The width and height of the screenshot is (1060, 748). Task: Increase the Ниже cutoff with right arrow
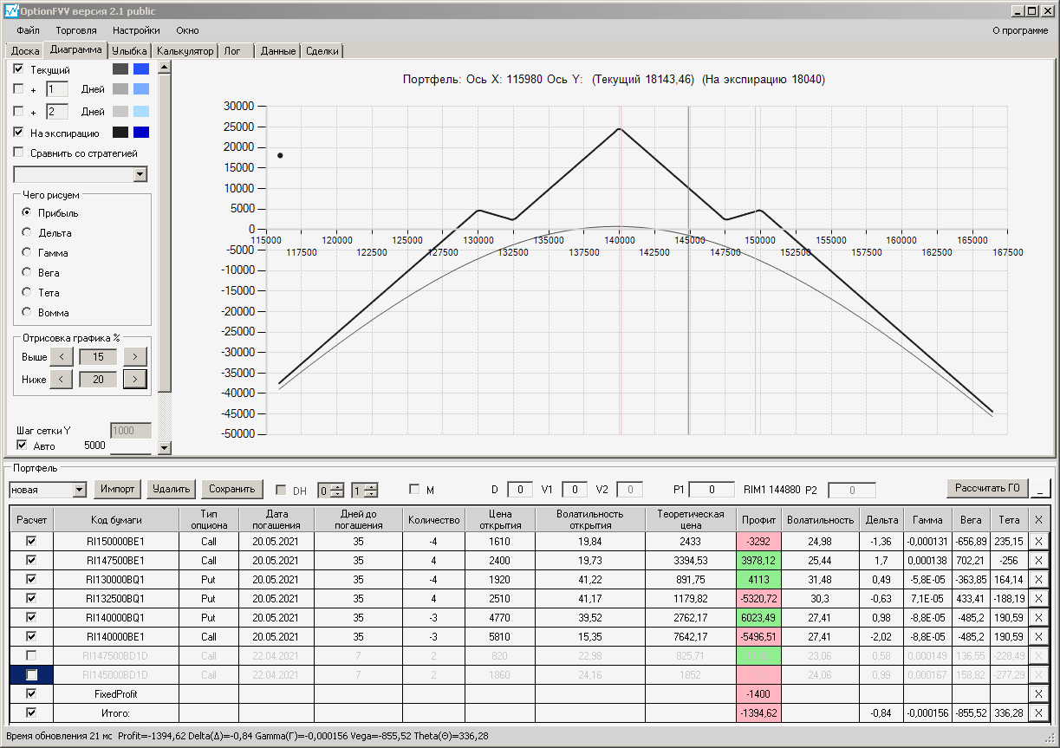[135, 379]
